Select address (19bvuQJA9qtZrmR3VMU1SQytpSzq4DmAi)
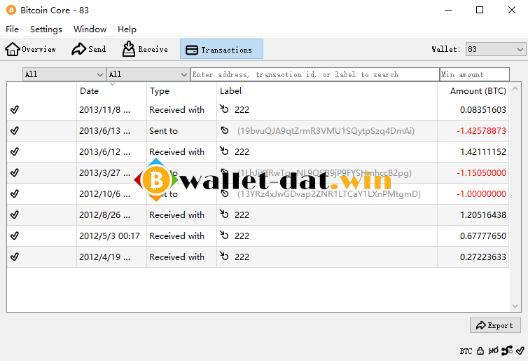 (x=326, y=131)
